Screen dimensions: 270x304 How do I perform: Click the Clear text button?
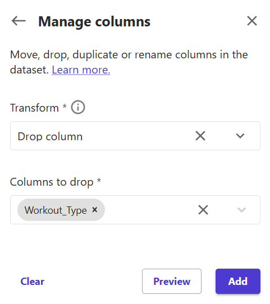click(x=33, y=282)
